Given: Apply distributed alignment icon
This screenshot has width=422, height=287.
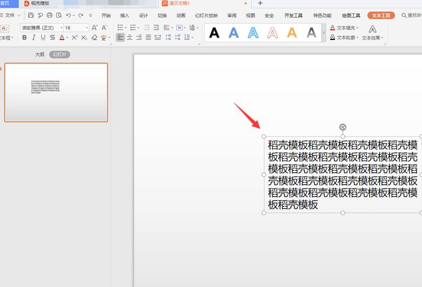Looking at the screenshot, I should 158,37.
